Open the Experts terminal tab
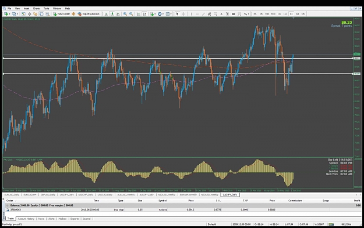 75,219
